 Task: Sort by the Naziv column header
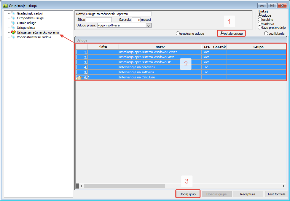(x=160, y=47)
